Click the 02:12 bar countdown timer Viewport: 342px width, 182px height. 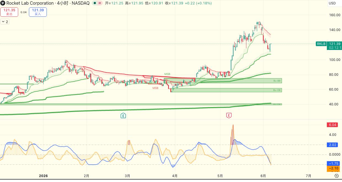335,48
